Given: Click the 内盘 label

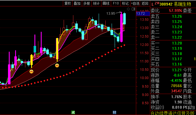Looking at the screenshot, I should click(187, 91).
